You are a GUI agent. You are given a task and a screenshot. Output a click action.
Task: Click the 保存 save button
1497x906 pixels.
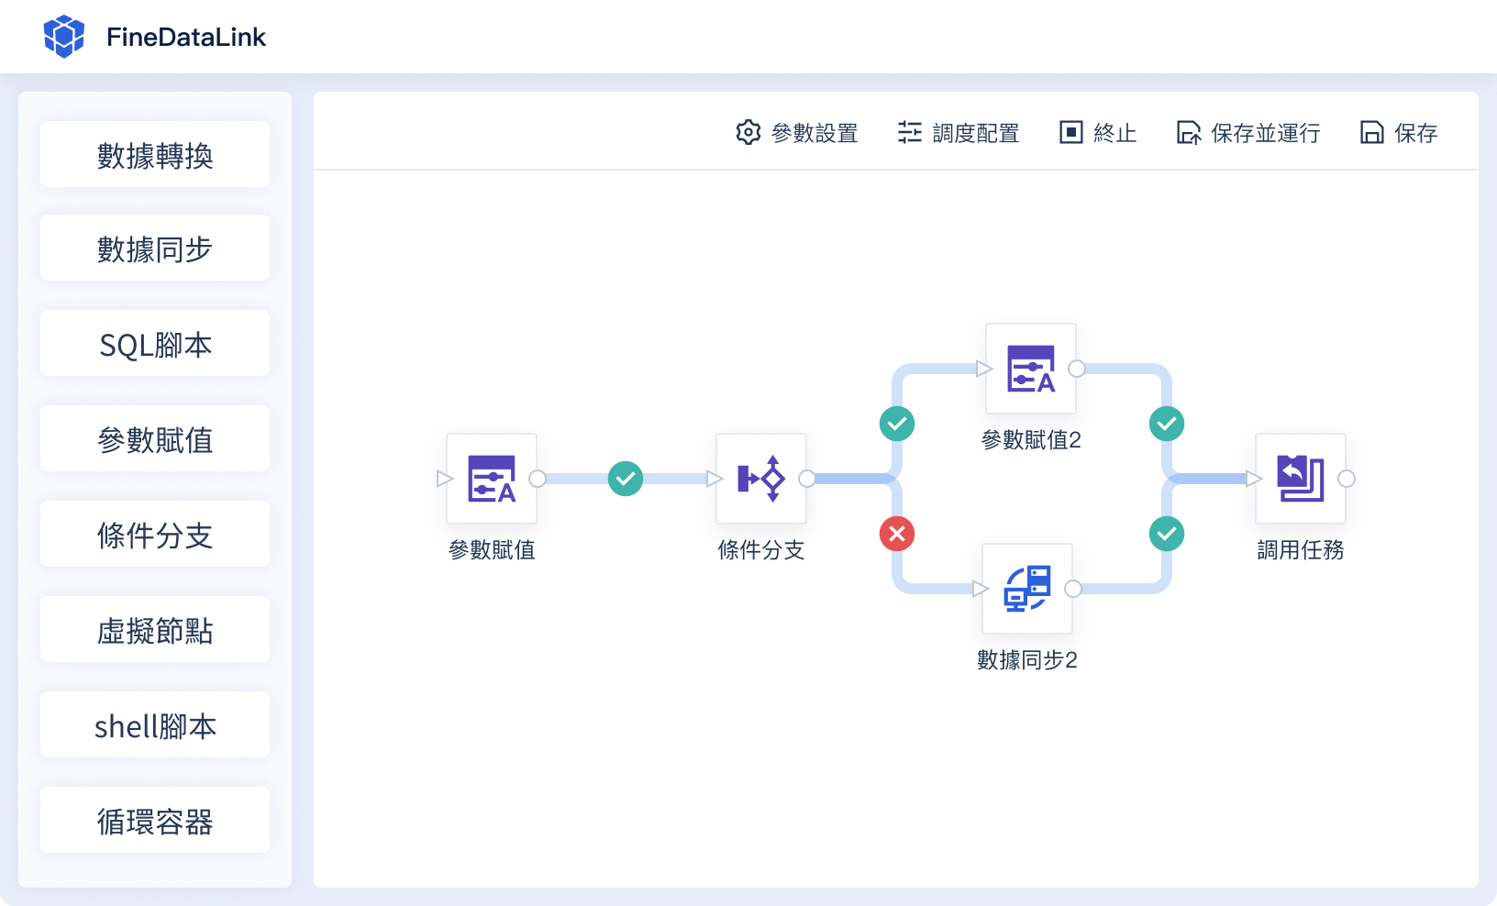tap(1399, 133)
